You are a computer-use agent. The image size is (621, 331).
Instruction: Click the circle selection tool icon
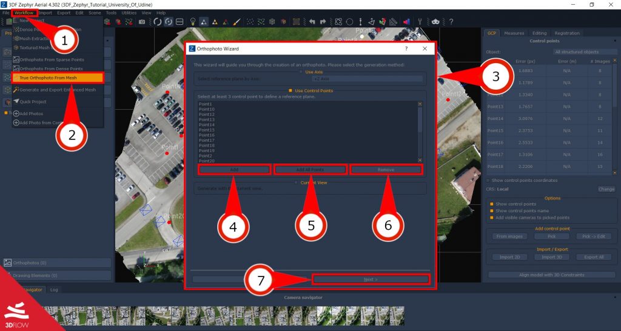click(x=349, y=22)
